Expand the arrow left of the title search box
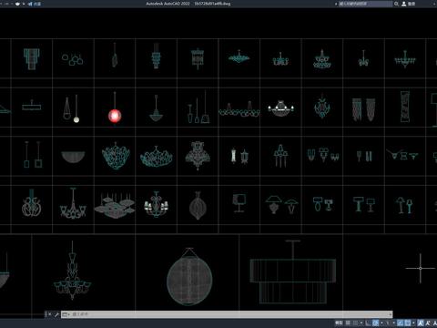 tap(336, 4)
